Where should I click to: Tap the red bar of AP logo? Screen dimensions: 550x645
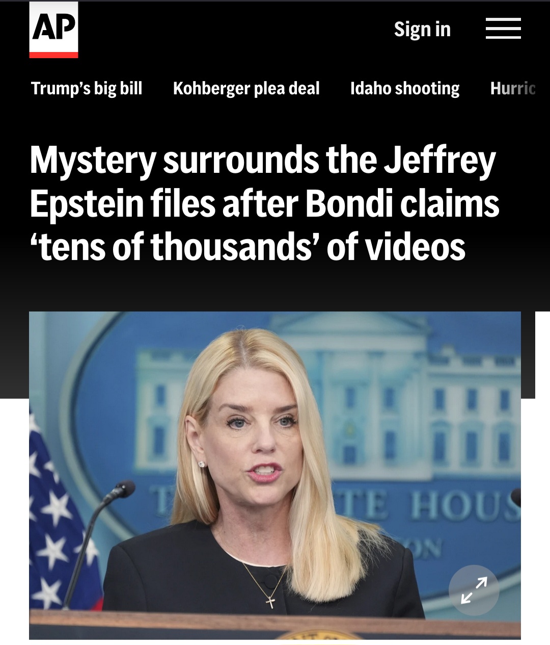click(x=53, y=55)
